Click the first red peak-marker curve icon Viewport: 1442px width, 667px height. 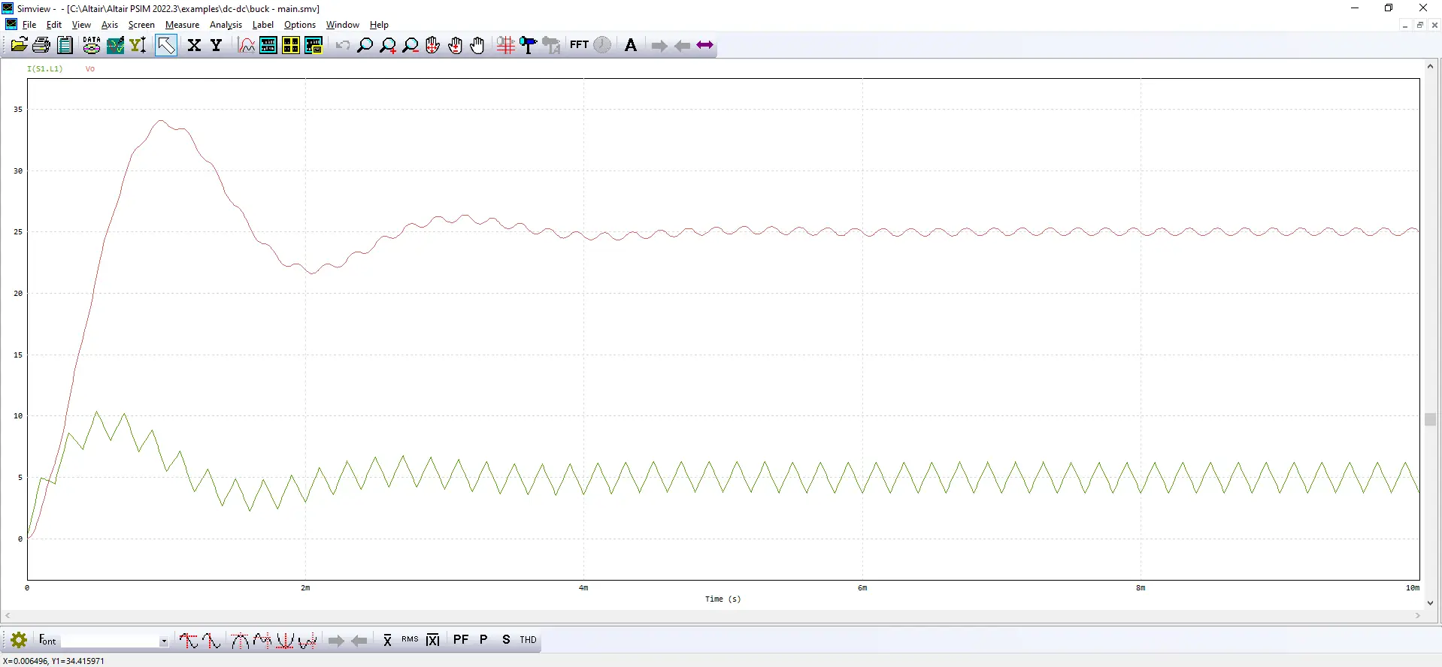[188, 640]
